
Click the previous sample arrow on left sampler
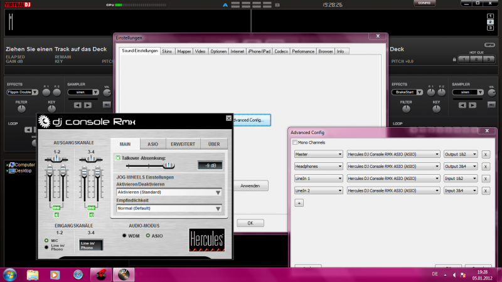pyautogui.click(x=77, y=105)
